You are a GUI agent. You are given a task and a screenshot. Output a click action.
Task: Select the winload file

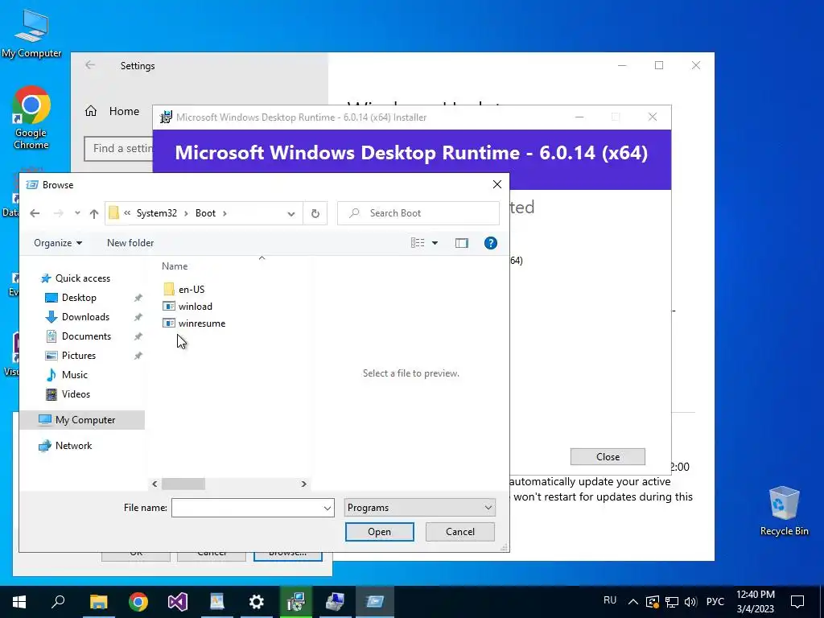pyautogui.click(x=187, y=307)
